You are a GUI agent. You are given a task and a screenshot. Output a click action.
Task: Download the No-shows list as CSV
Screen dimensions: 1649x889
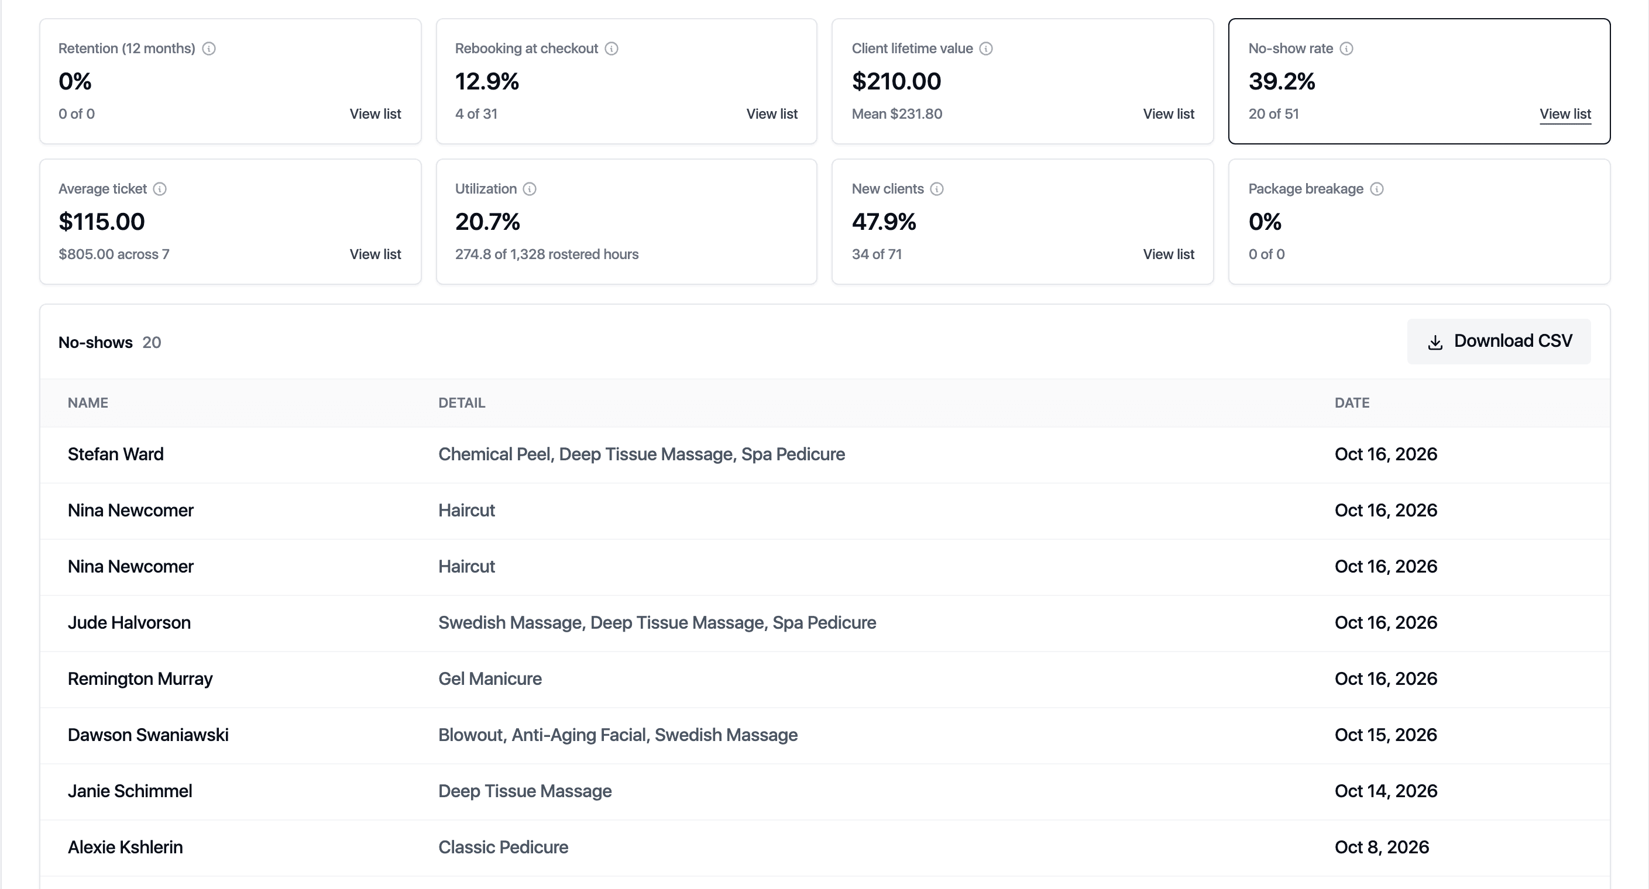click(x=1499, y=341)
